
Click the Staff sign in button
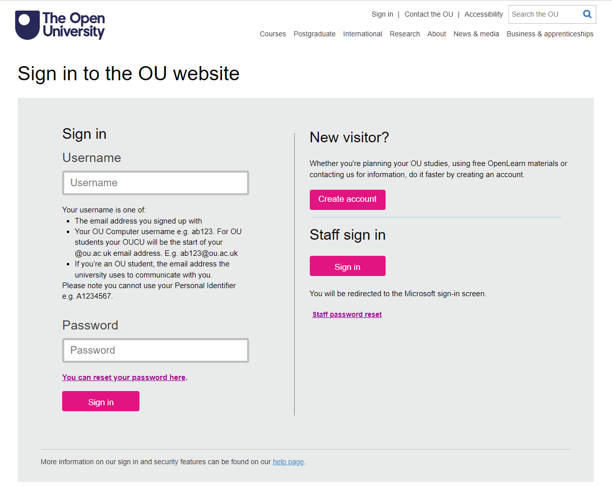(x=347, y=266)
